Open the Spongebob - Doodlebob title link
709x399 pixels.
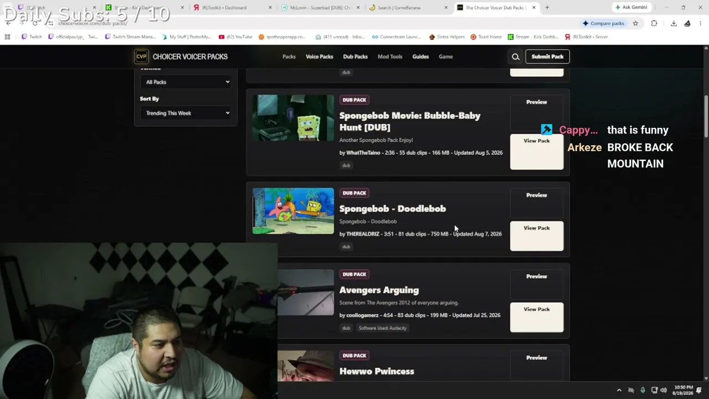click(393, 208)
